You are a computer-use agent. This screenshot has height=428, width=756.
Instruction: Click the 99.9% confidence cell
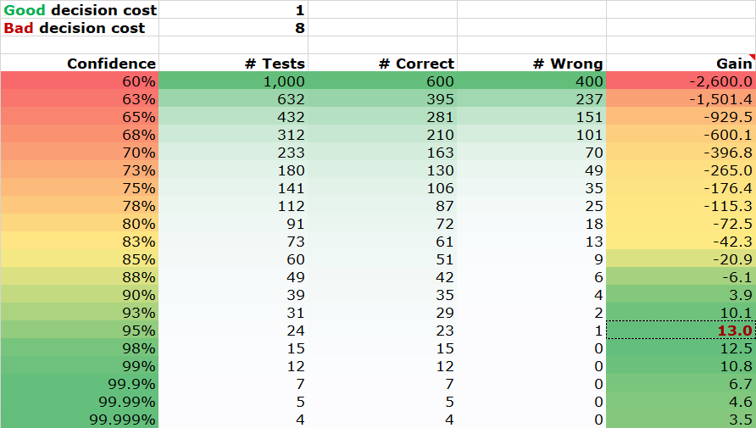coord(80,384)
